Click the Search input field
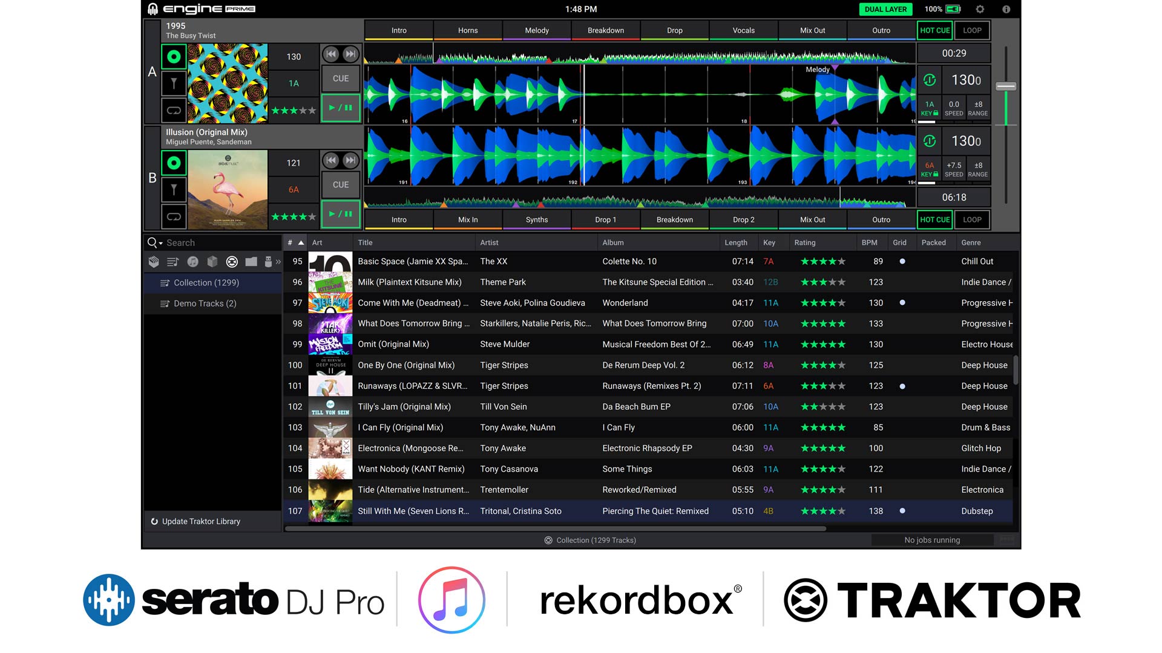 tap(222, 242)
